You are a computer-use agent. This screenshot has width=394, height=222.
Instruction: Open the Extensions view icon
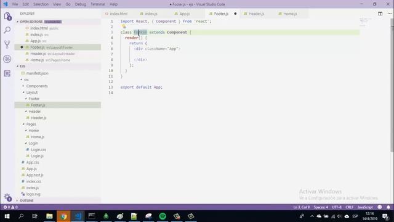coord(7,73)
